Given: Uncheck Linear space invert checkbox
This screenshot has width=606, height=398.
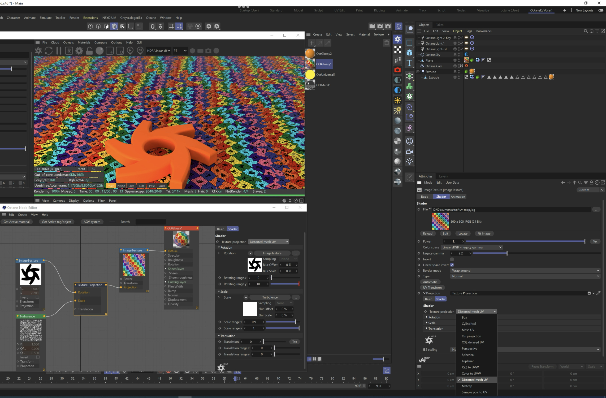Looking at the screenshot, I should pos(452,265).
